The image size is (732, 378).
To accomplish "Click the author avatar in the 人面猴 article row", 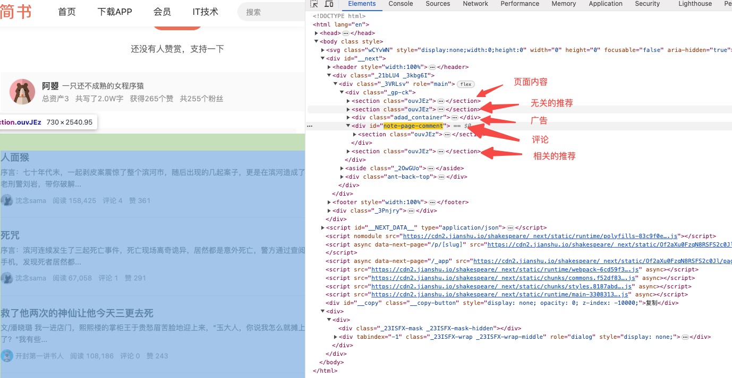I will (6, 200).
